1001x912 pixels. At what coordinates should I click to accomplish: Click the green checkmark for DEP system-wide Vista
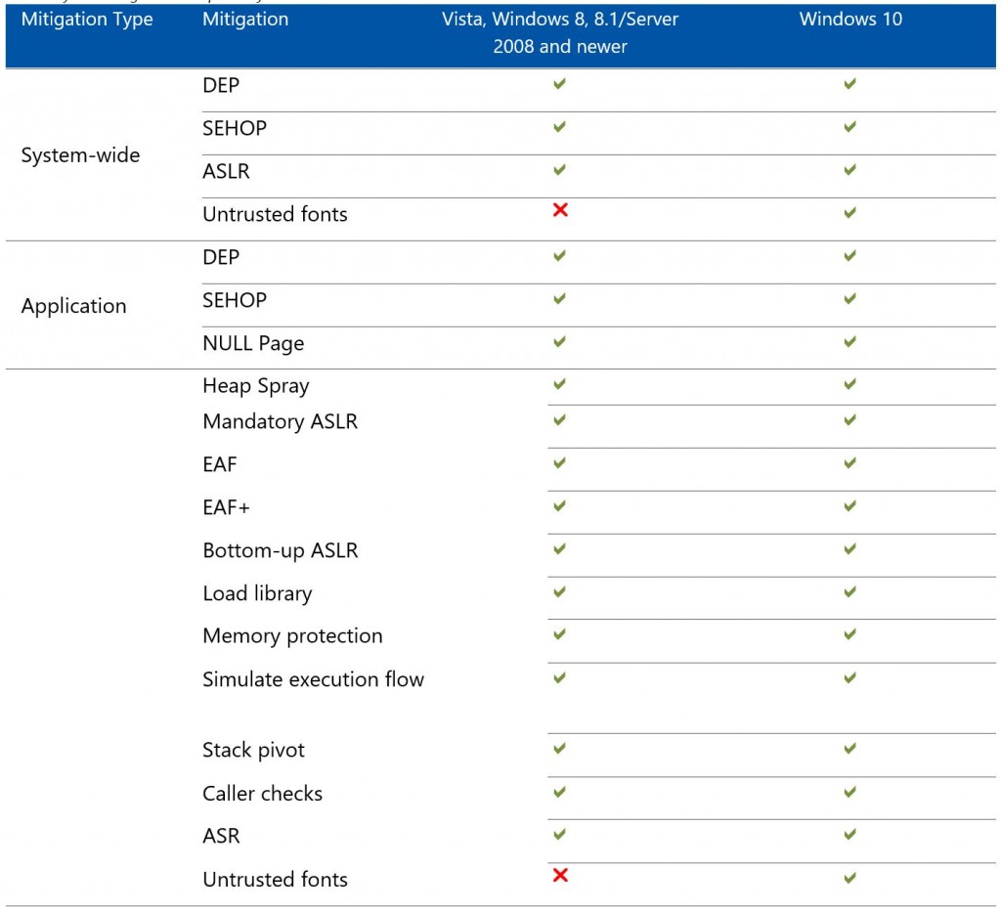pyautogui.click(x=558, y=84)
